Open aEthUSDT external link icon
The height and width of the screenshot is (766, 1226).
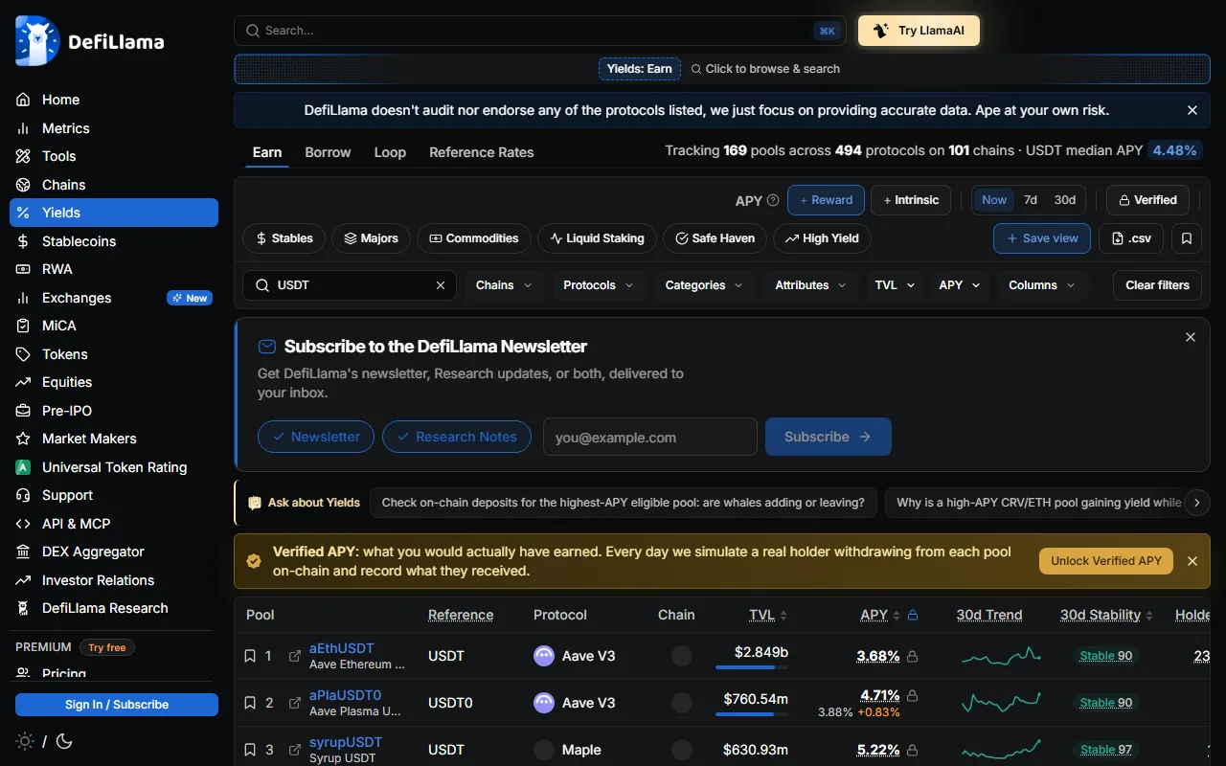(x=295, y=656)
